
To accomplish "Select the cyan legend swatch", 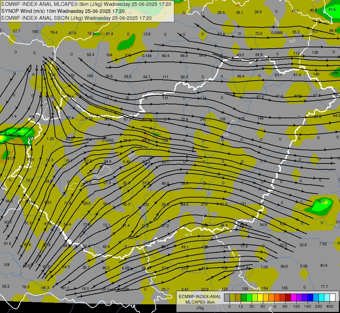I will coord(321,298).
